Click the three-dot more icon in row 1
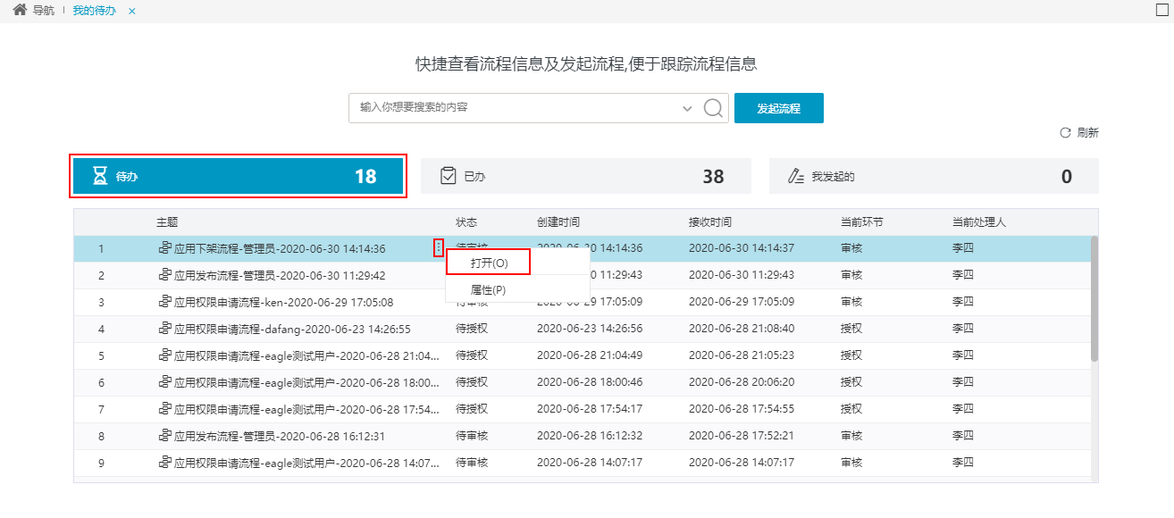This screenshot has width=1174, height=518. [438, 248]
